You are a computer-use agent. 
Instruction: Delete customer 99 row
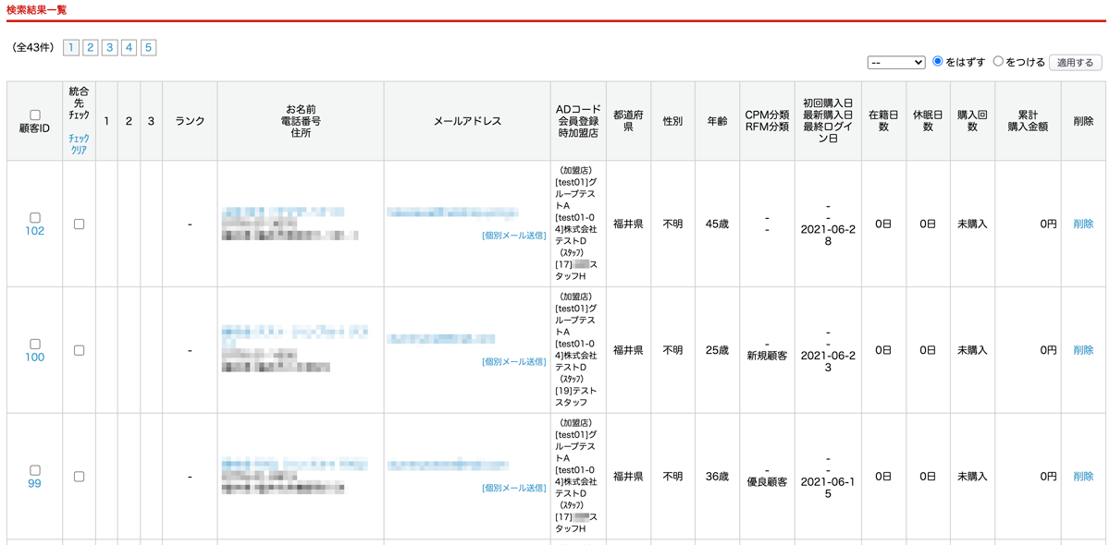click(x=1083, y=477)
